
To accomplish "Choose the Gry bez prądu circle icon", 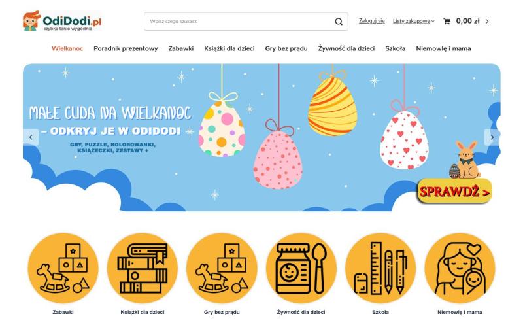I will (222, 268).
